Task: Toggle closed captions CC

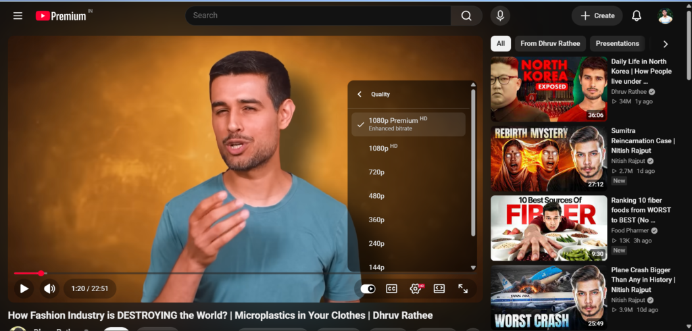Action: tap(391, 288)
